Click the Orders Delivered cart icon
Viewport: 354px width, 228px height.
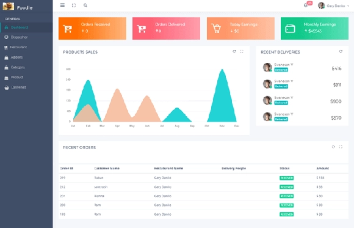pyautogui.click(x=142, y=29)
